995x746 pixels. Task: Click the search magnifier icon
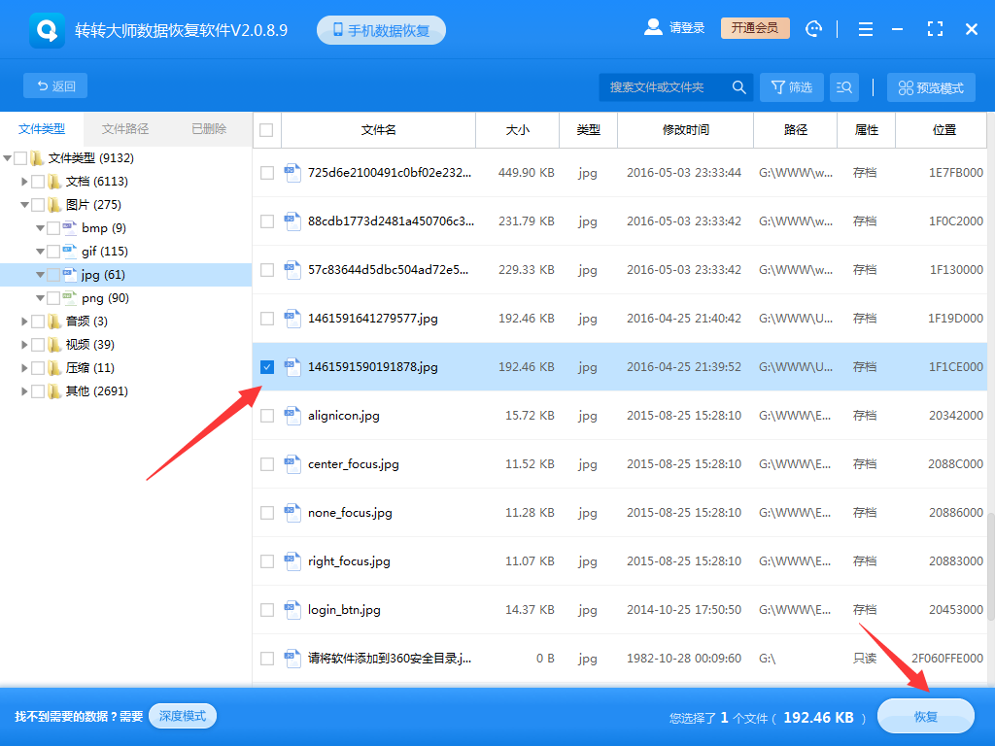[738, 86]
